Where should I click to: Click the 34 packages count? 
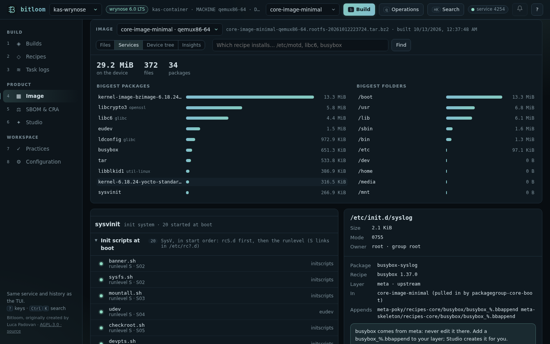(x=179, y=68)
